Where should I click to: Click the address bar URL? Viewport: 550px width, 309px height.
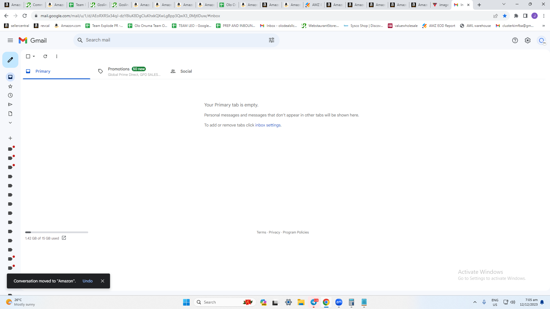tap(130, 16)
